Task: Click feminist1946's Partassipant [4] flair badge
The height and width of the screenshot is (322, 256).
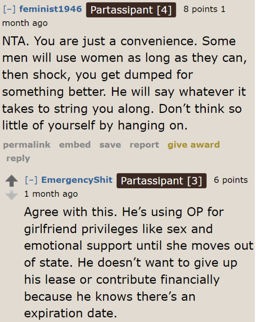Action: pyautogui.click(x=131, y=10)
